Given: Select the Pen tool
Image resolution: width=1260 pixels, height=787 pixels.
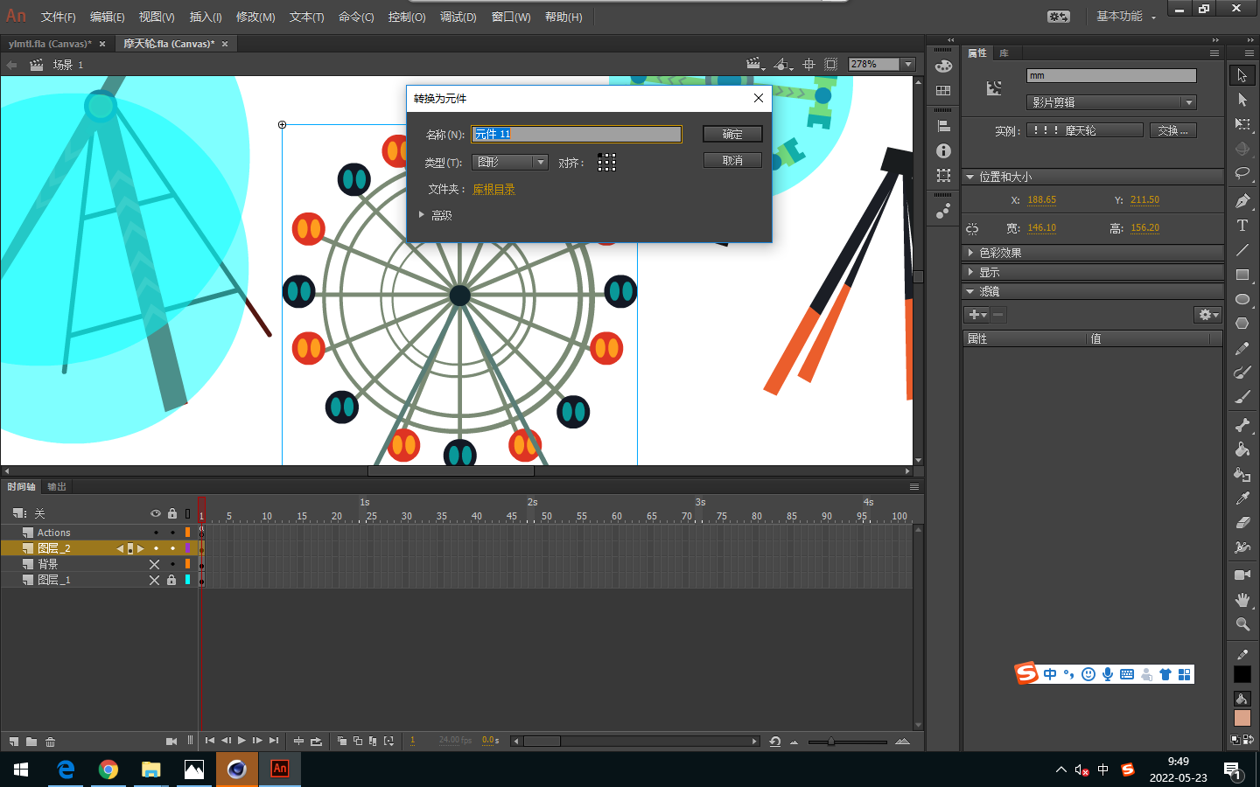Looking at the screenshot, I should (1242, 201).
